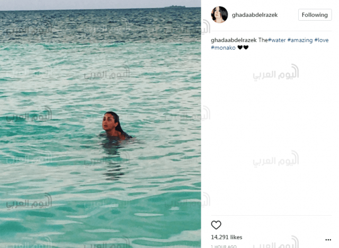Click the black hearts emoji in caption
The height and width of the screenshot is (248, 339).
[243, 47]
